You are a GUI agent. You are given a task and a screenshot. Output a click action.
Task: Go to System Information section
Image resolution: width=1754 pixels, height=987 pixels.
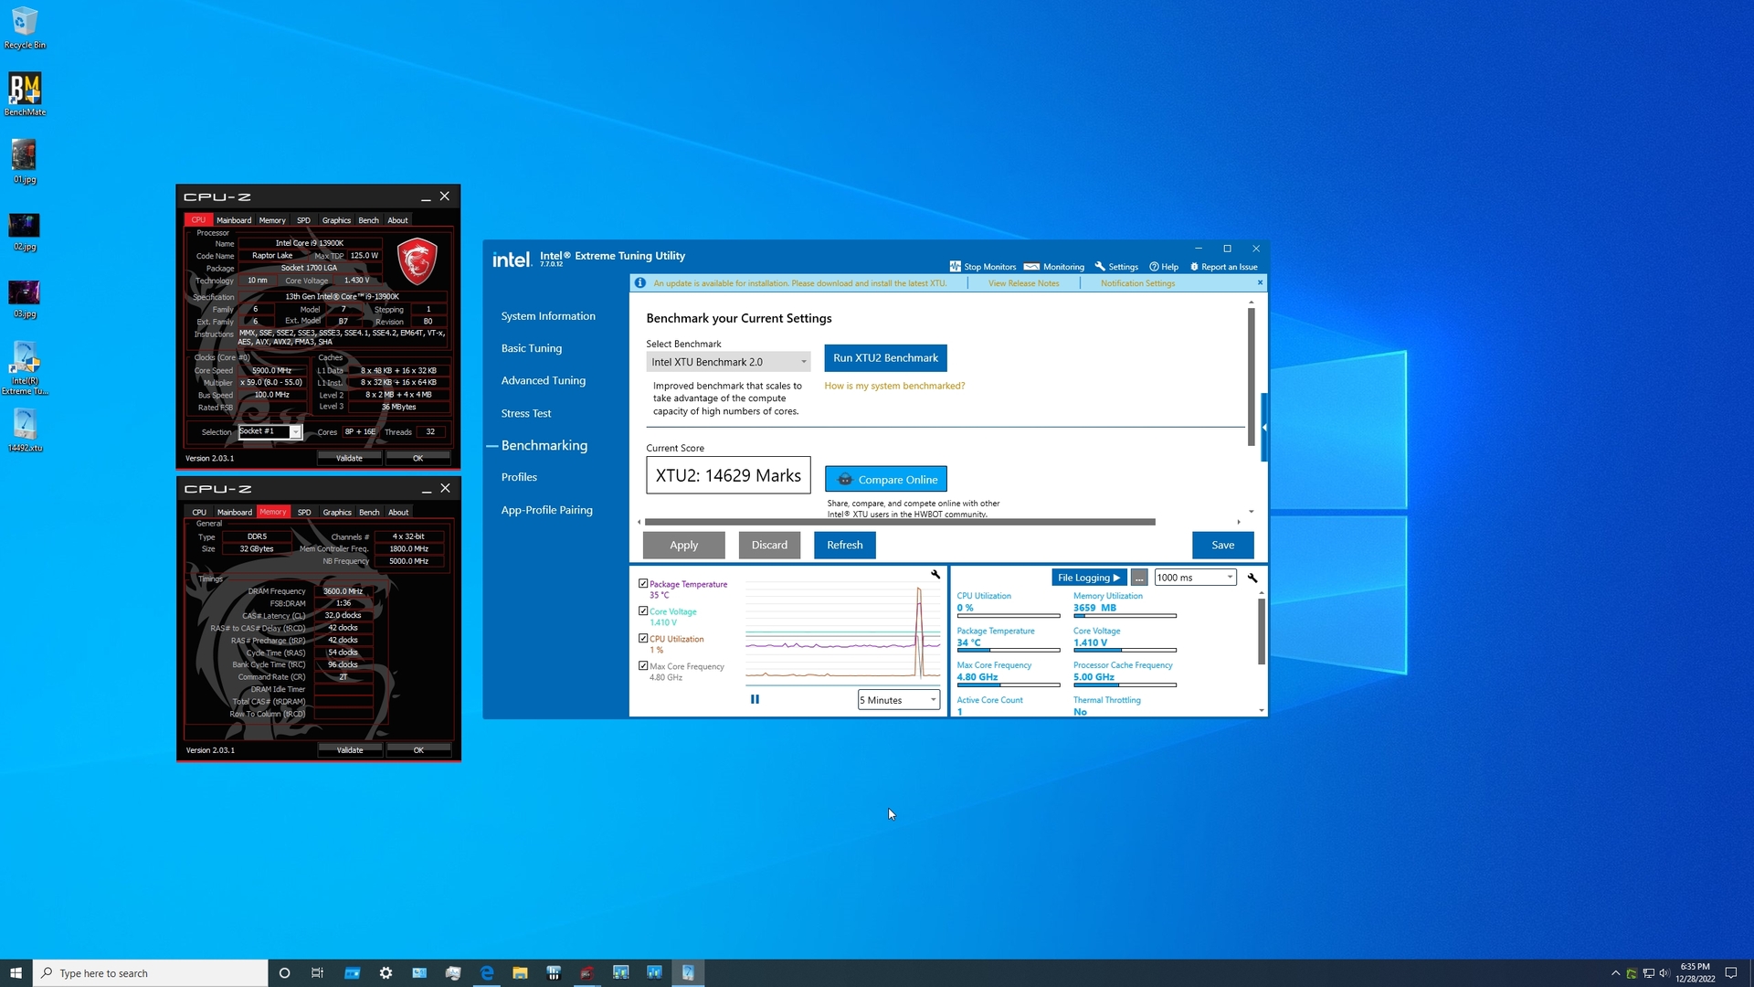(x=548, y=316)
